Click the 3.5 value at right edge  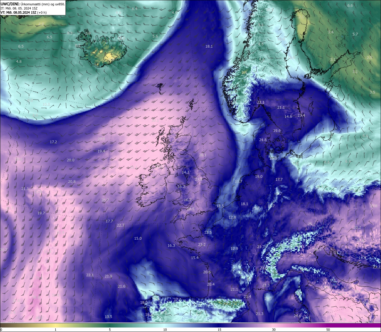pyautogui.click(x=372, y=92)
